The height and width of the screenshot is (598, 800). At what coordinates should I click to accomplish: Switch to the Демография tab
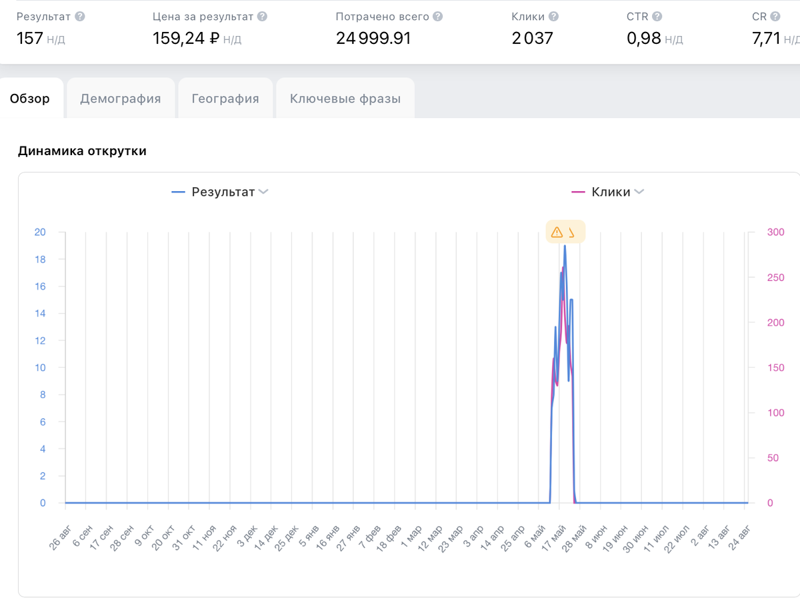(x=121, y=99)
